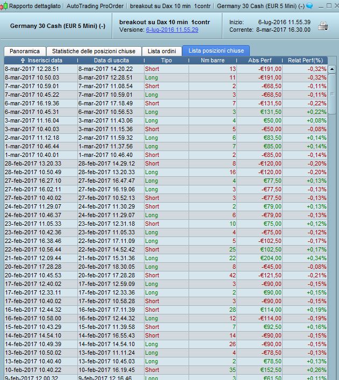Select entry date 16-feb-2017 10.58.00
The height and width of the screenshot is (380, 339).
(33, 318)
